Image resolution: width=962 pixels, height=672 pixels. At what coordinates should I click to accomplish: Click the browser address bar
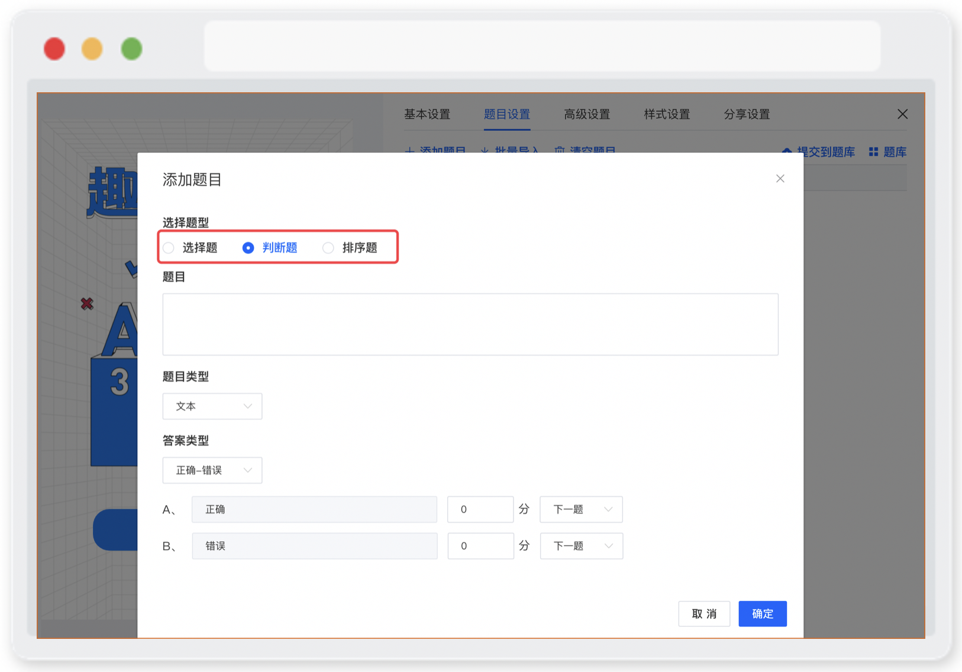pyautogui.click(x=543, y=46)
